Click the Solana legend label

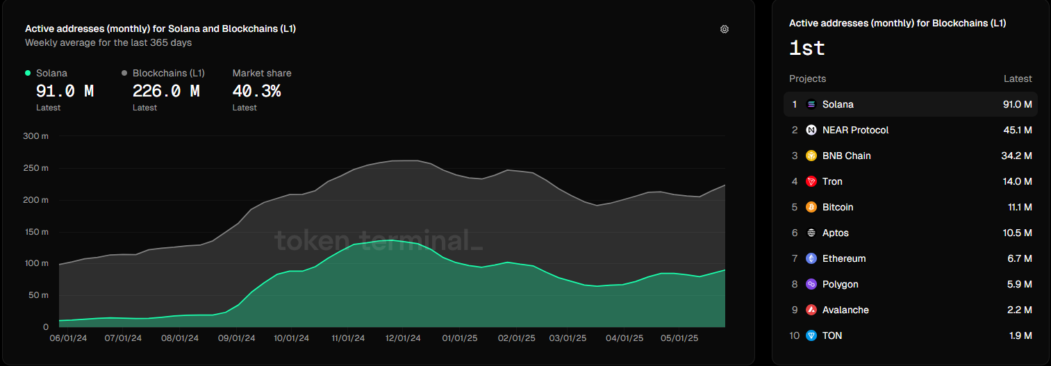[x=51, y=73]
